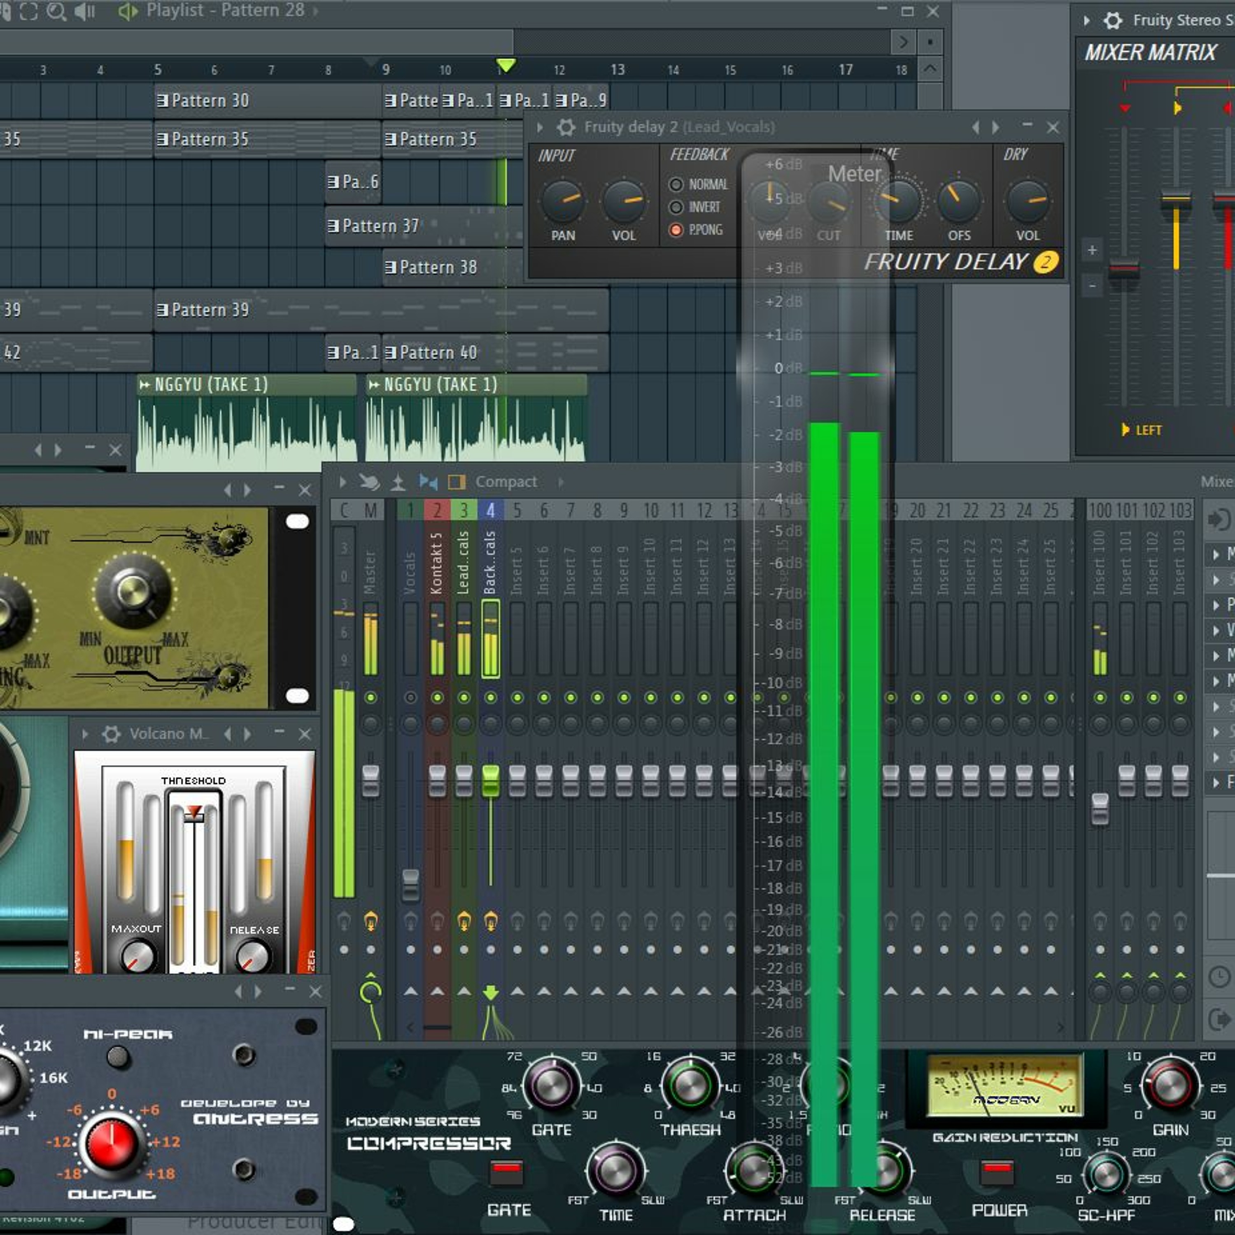Click the red arrow in Mixer Matrix
Screen dimensions: 1235x1235
[x=1125, y=108]
